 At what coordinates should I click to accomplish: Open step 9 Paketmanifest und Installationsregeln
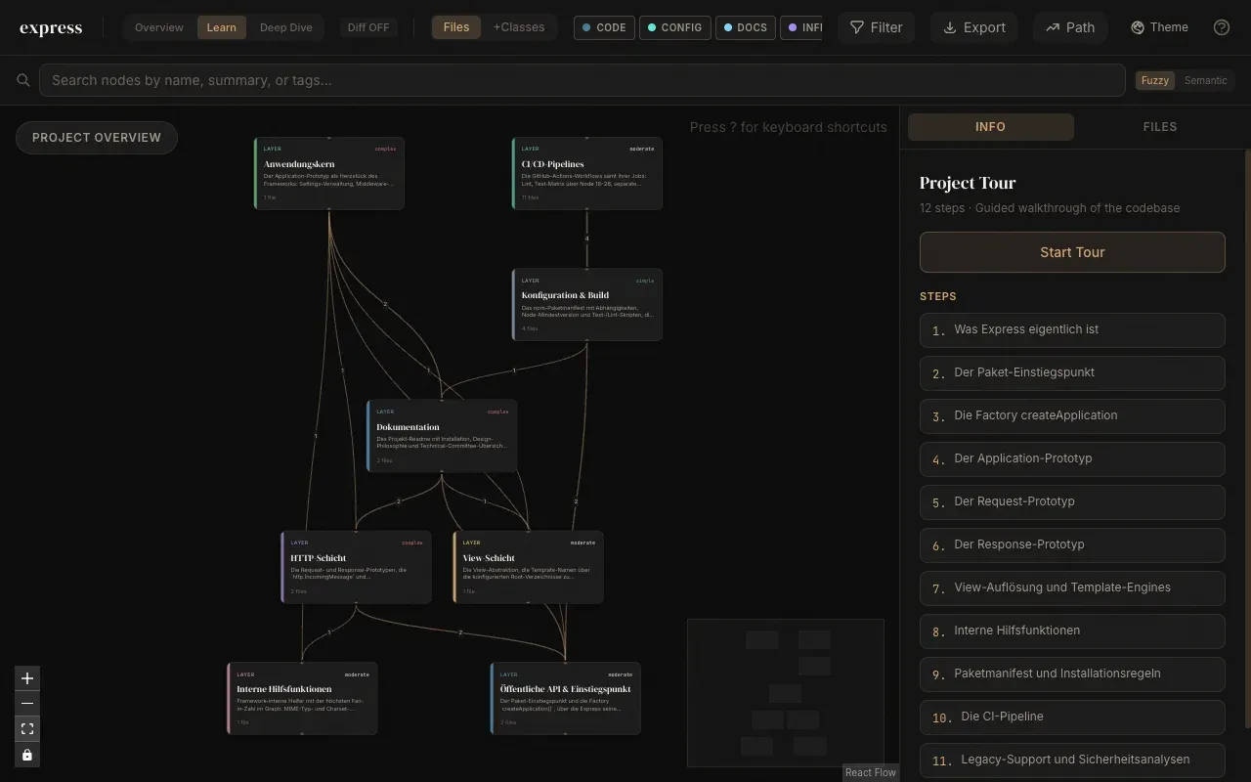(x=1072, y=674)
